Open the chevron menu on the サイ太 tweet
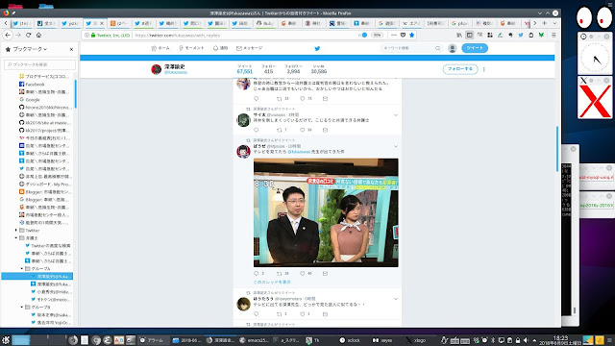 (x=396, y=115)
